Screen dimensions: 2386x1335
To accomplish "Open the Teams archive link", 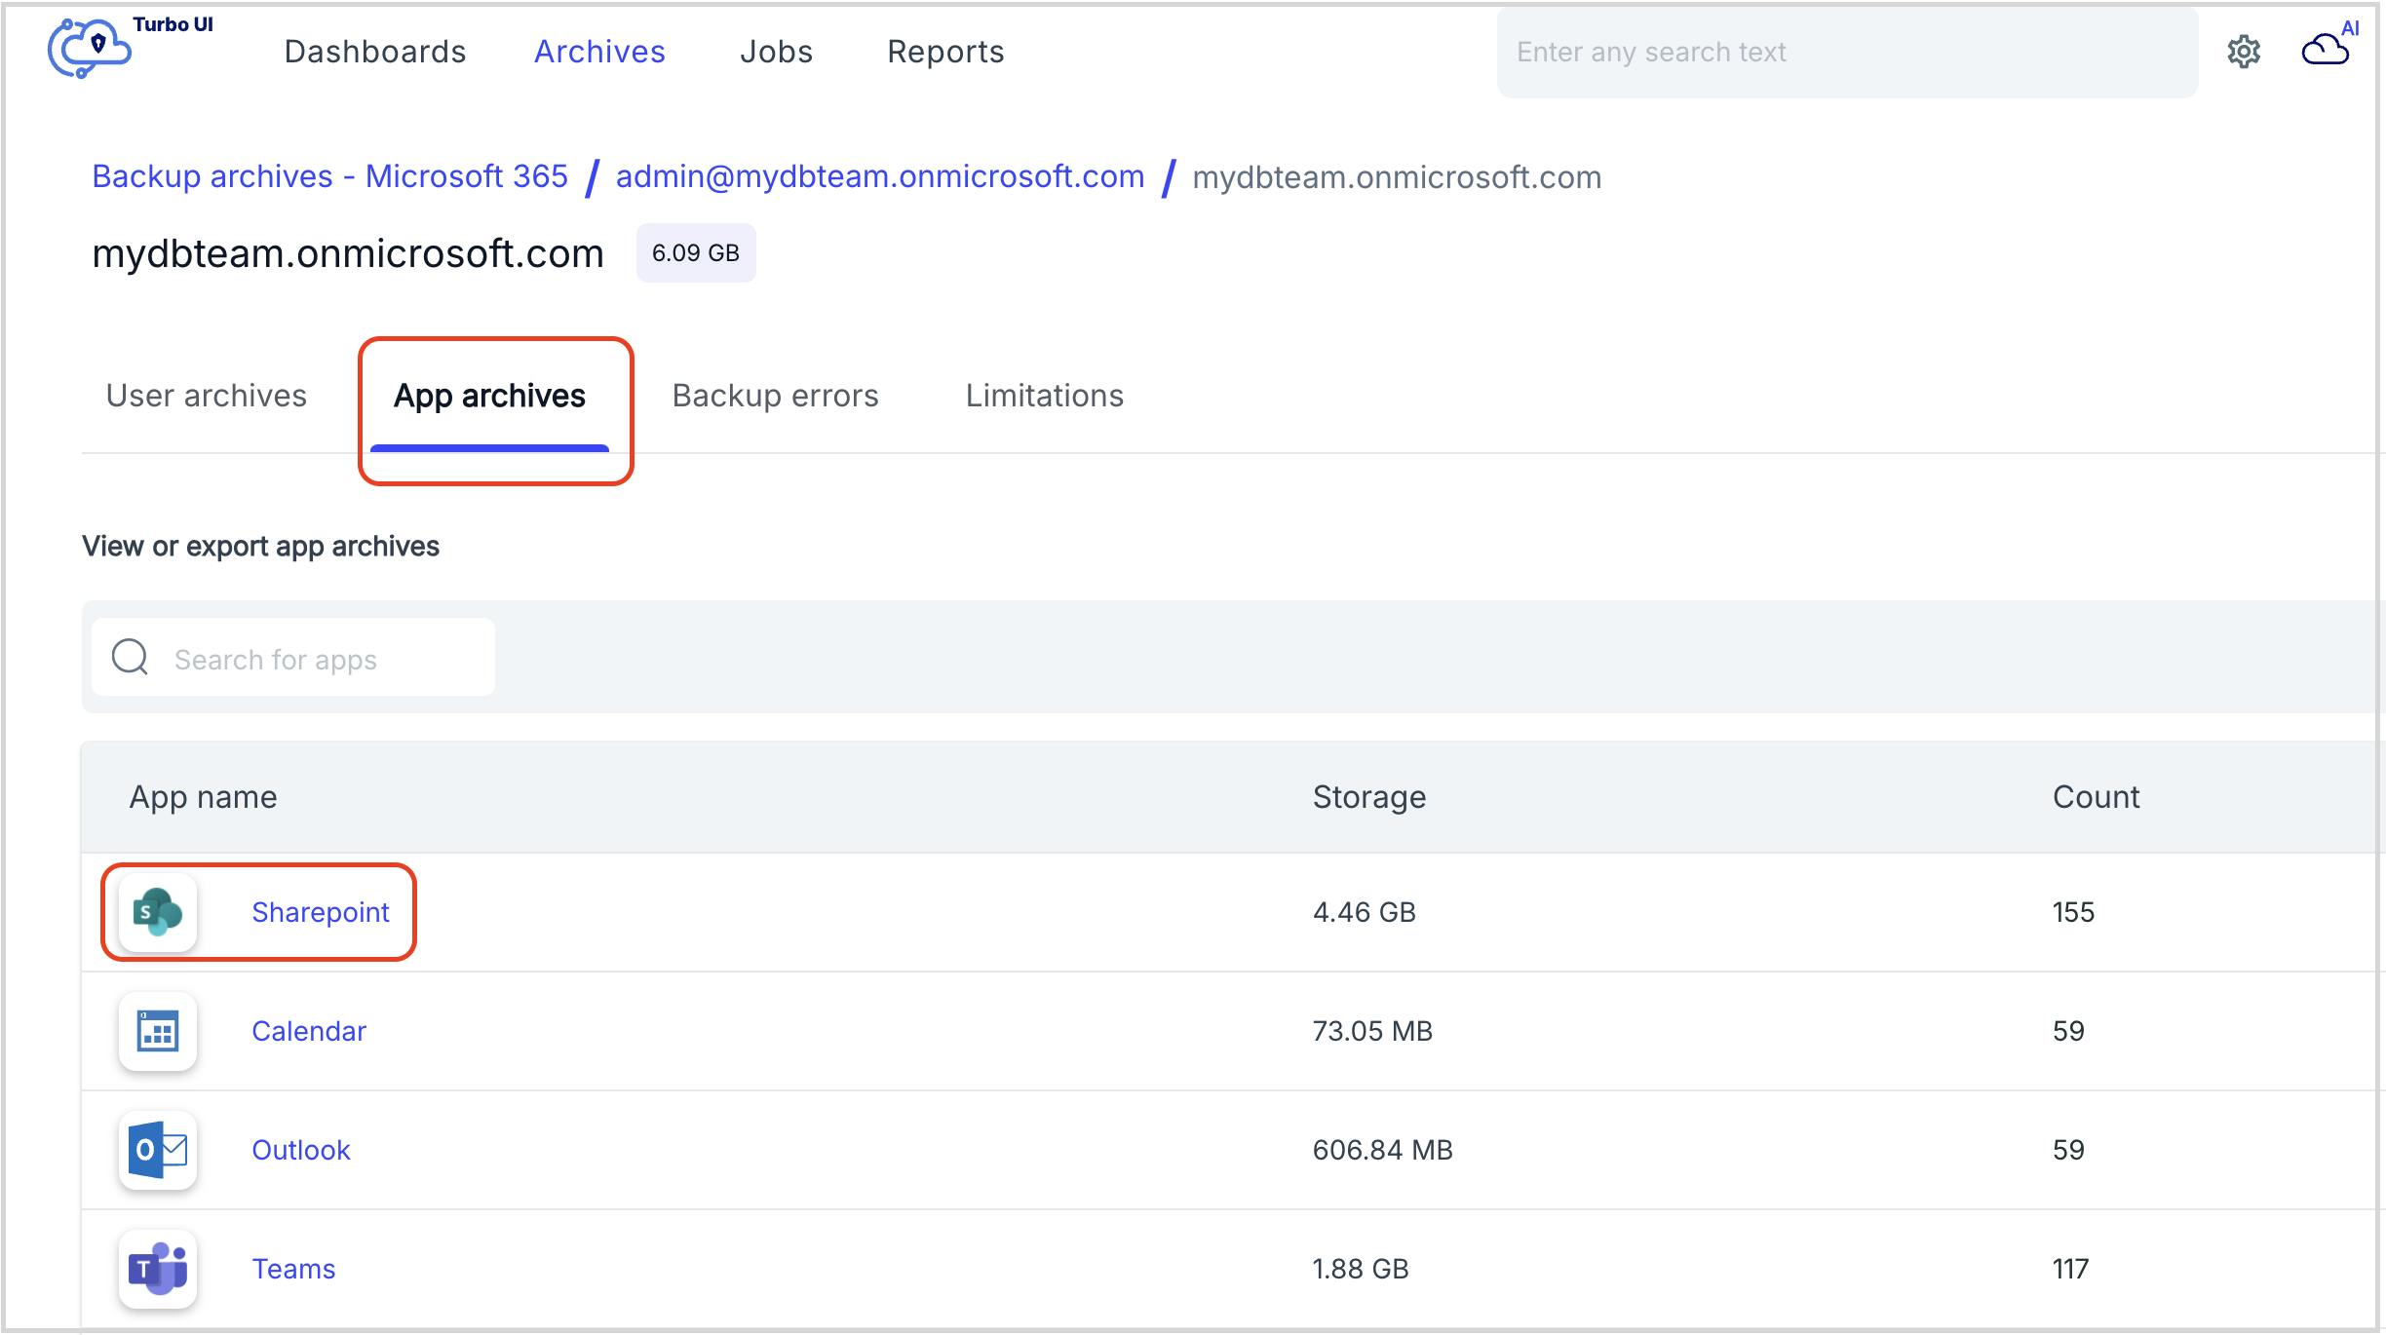I will (x=293, y=1269).
